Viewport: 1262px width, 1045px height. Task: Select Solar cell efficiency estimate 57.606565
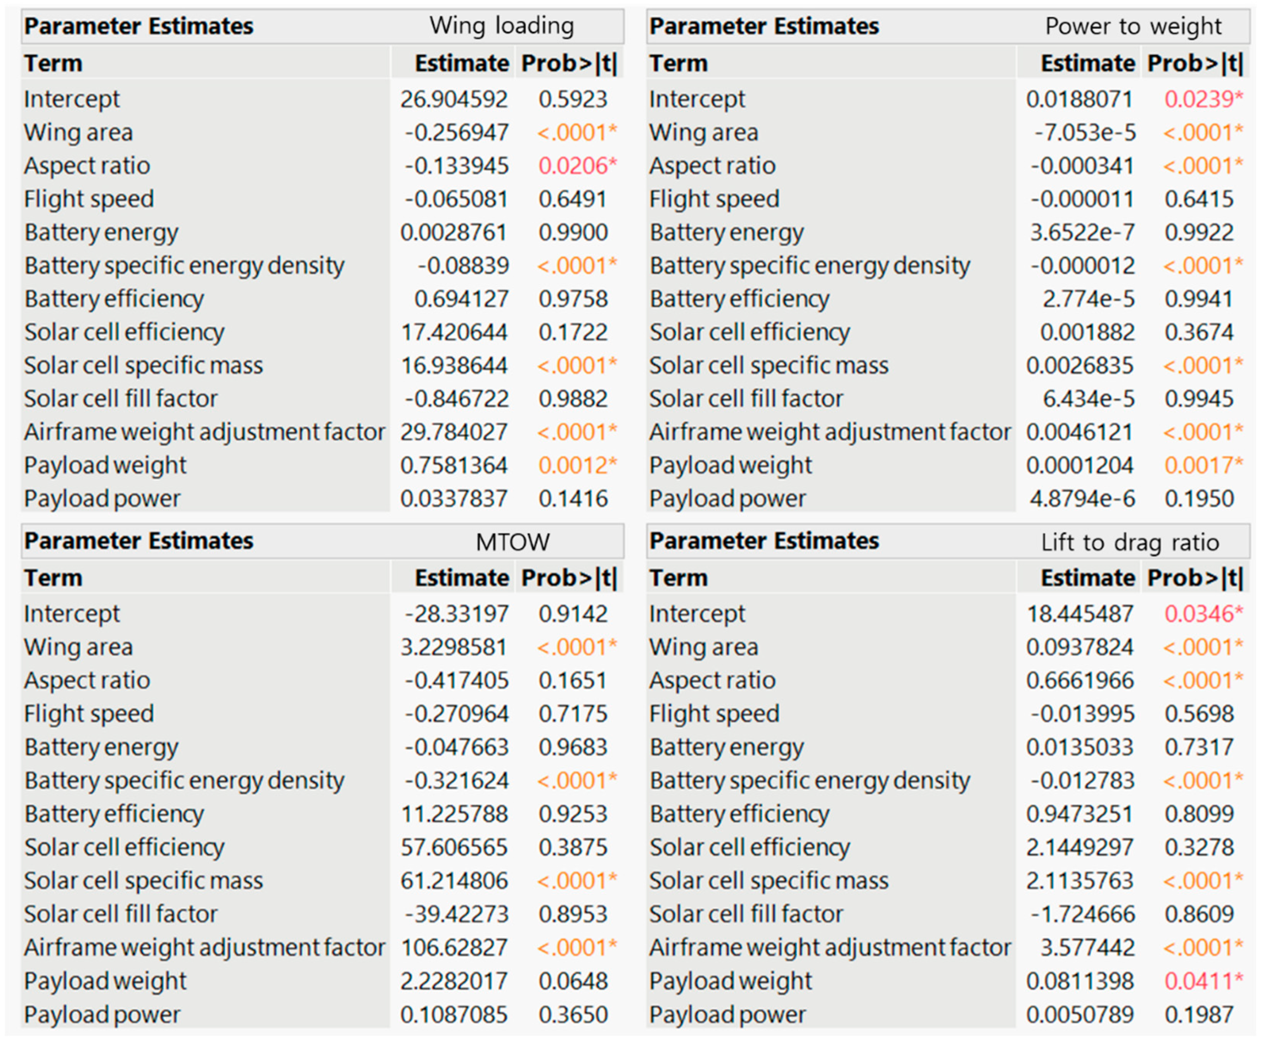(454, 847)
